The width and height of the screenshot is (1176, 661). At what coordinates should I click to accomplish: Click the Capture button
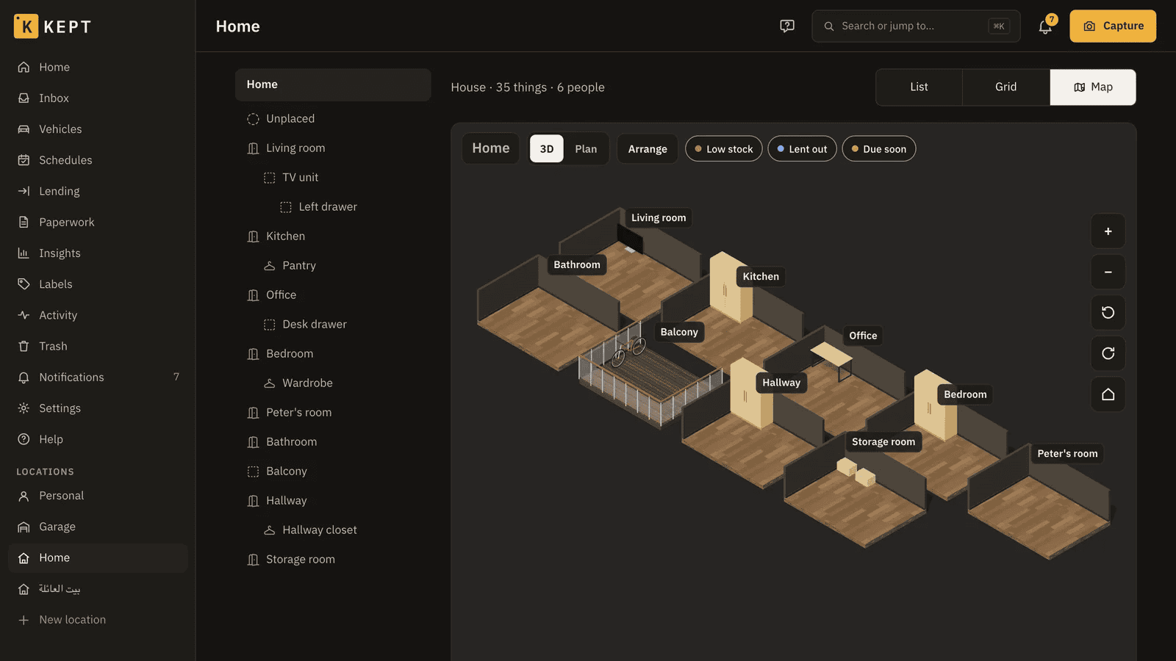[x=1113, y=26]
